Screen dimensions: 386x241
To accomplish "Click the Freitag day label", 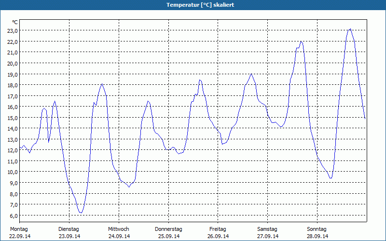I will (x=218, y=229).
